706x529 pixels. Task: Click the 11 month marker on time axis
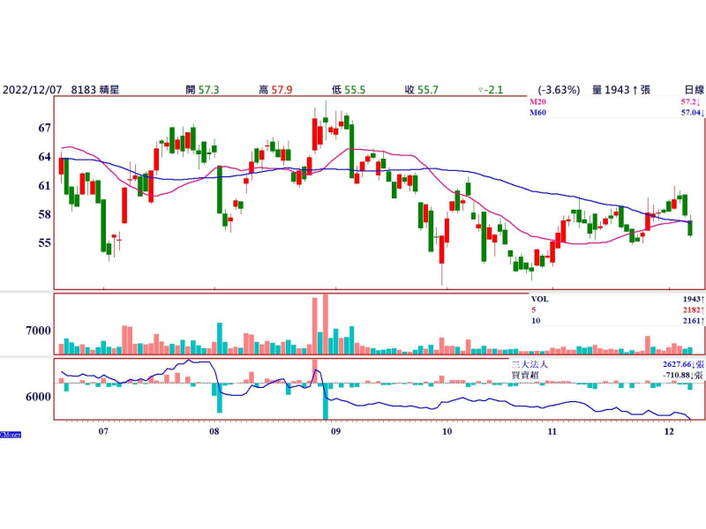pos(552,431)
